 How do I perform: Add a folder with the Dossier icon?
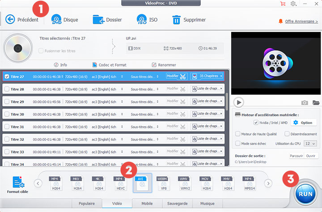[x=98, y=20]
